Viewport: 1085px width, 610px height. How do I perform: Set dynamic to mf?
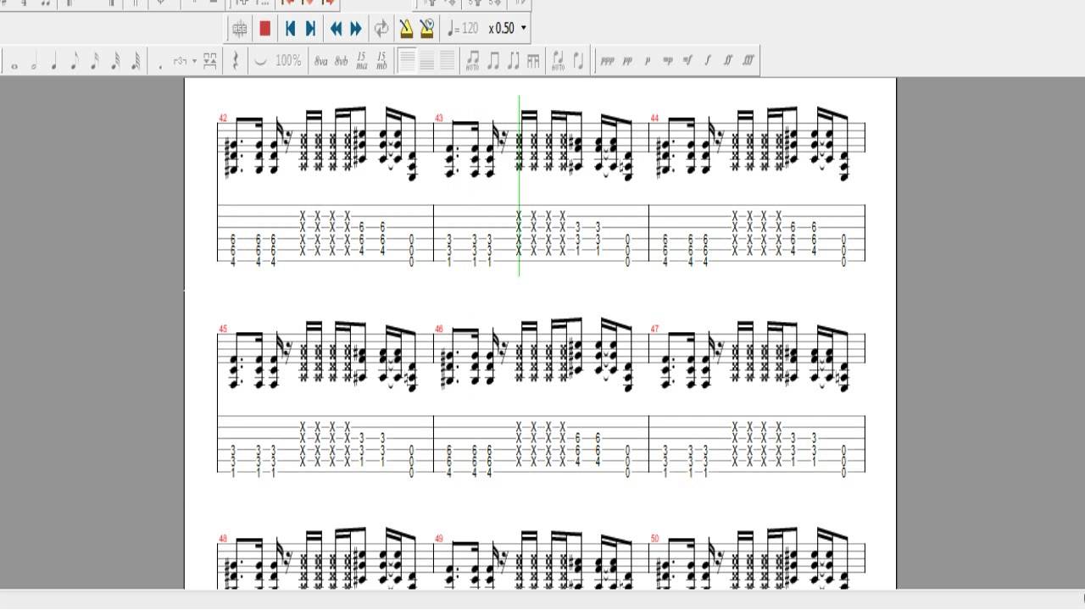click(687, 61)
